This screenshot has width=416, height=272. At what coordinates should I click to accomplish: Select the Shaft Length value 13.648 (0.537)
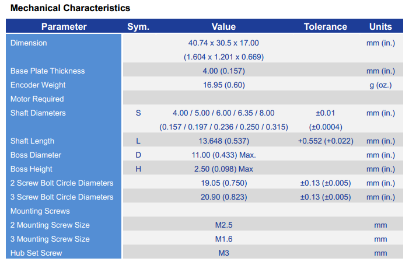pyautogui.click(x=223, y=141)
